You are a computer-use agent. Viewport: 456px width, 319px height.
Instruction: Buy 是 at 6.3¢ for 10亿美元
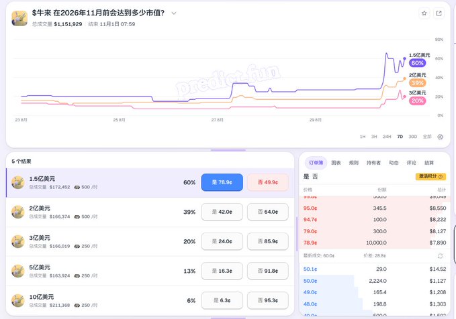pos(222,300)
